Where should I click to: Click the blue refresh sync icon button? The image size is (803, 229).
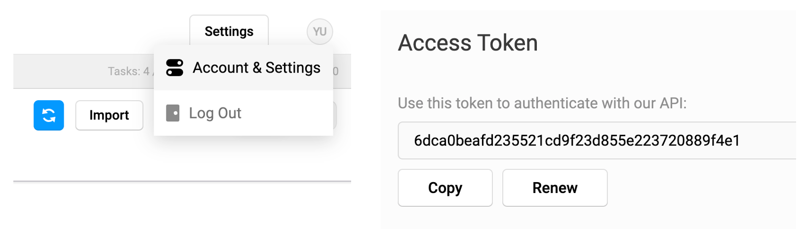pos(48,115)
